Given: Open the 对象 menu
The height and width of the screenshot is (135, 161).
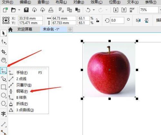Looking at the screenshot, I should [x=79, y=2].
